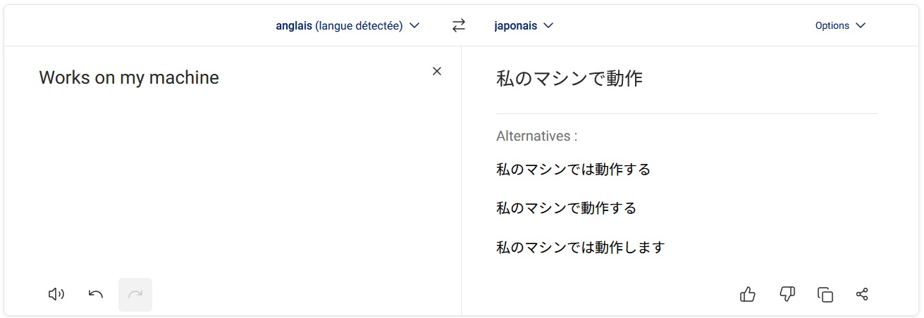Give the translation a thumbs up

748,294
